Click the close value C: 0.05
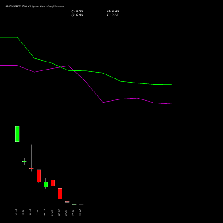The width and height of the screenshot is (223, 223). 77,12
